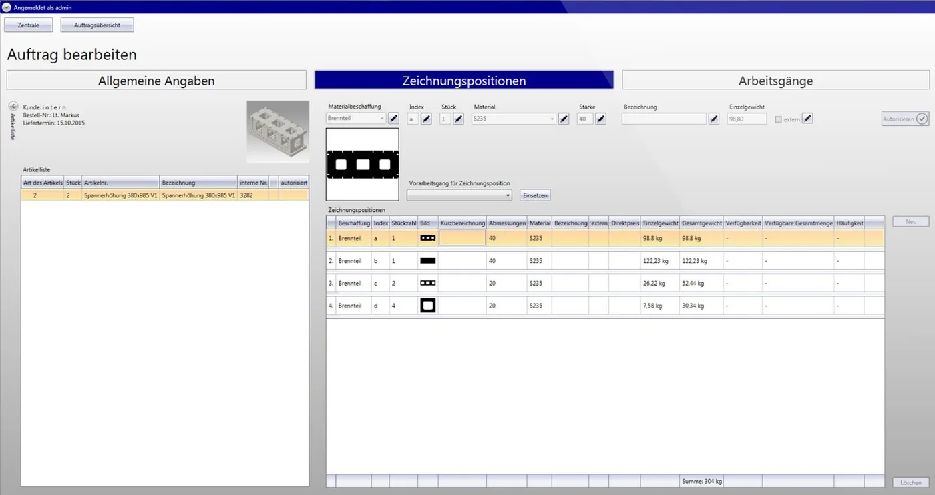Click the Verfügbare Gesamtmenge column header
Viewport: 935px width, 495px height.
799,223
